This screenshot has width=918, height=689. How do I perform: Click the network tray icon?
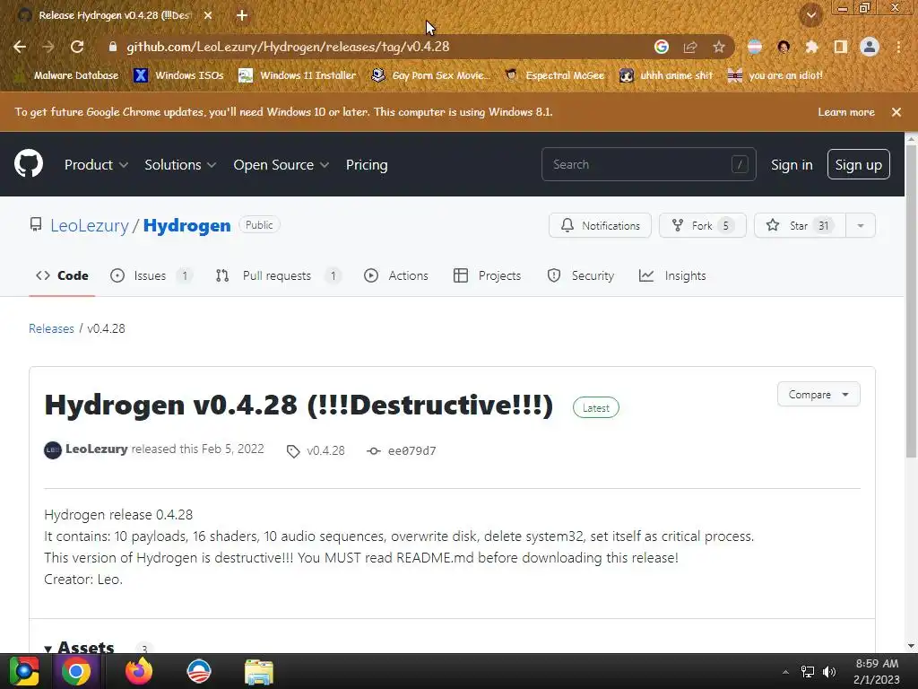(808, 672)
